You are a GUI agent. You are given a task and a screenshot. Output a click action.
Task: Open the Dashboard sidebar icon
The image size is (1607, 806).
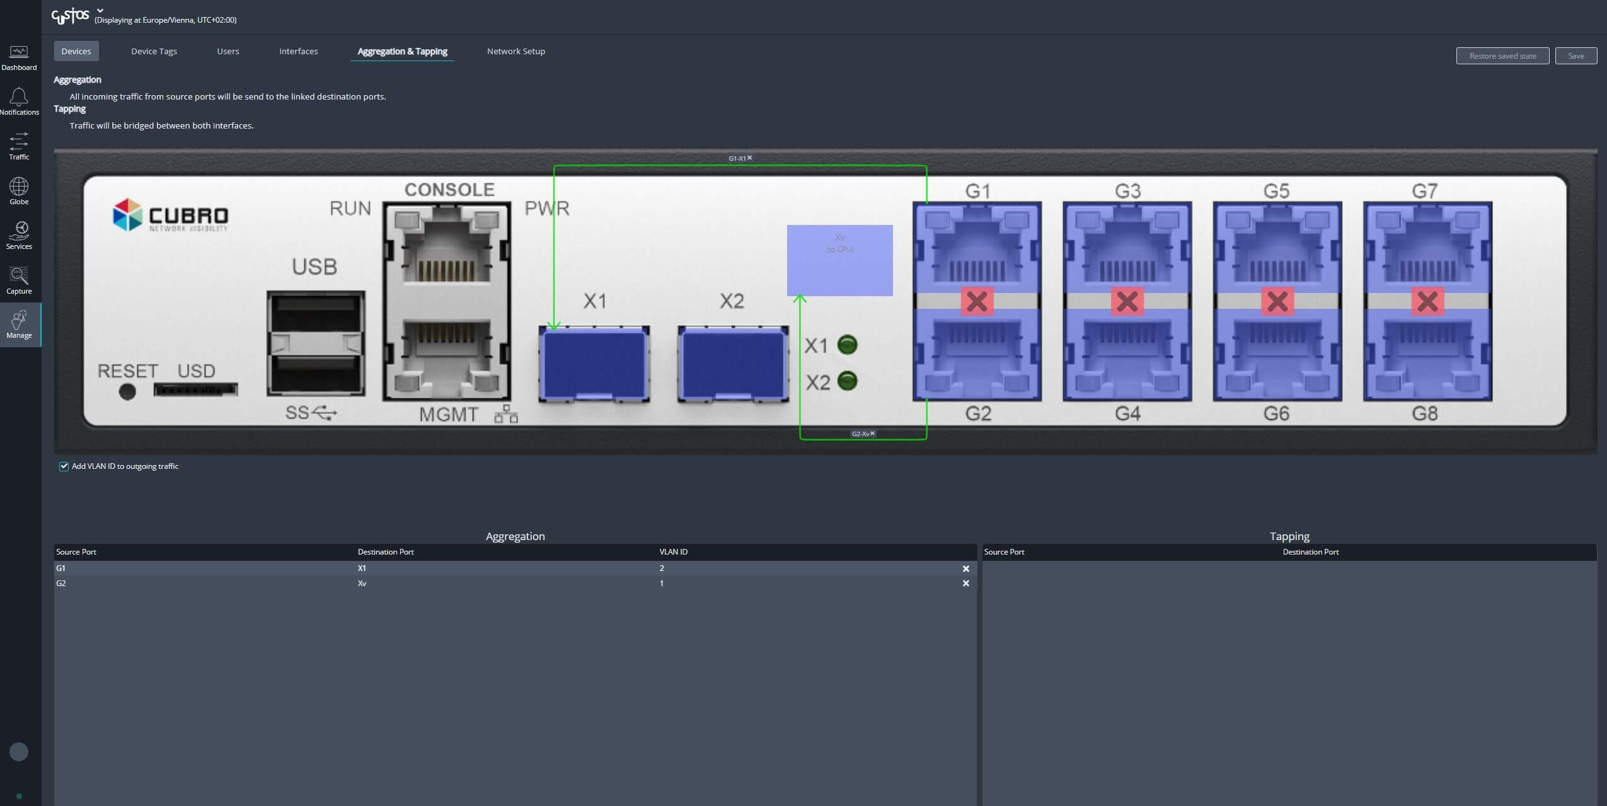point(19,57)
